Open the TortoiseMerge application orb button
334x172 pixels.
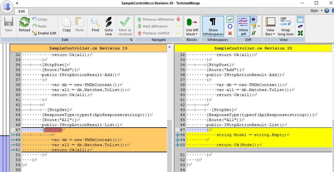[x=7, y=7]
